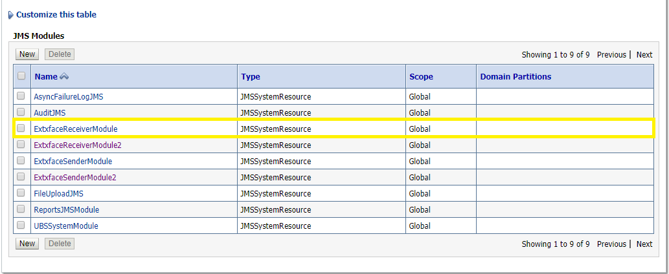Toggle the select-all checkbox in the header
The width and height of the screenshot is (669, 274).
click(21, 76)
